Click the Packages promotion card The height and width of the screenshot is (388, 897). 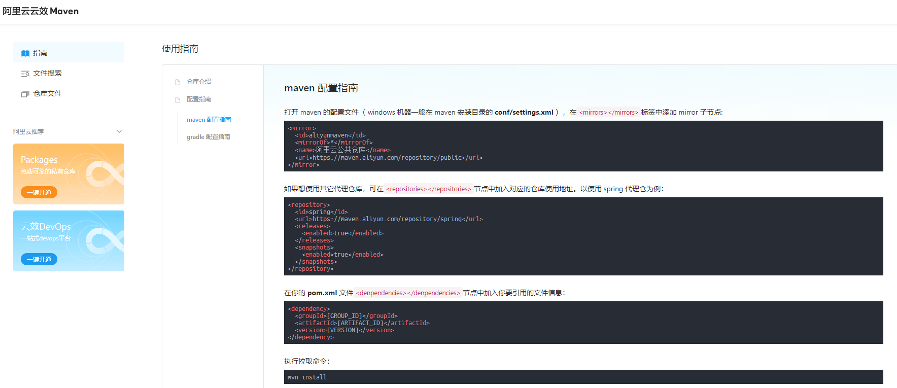[x=68, y=174]
